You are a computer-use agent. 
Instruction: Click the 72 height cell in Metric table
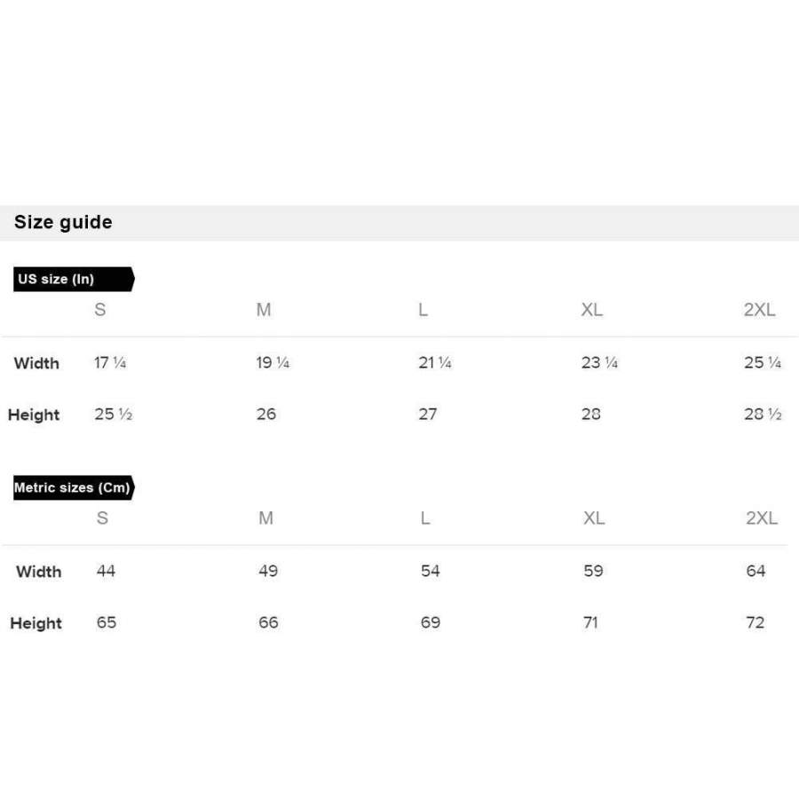pyautogui.click(x=755, y=622)
